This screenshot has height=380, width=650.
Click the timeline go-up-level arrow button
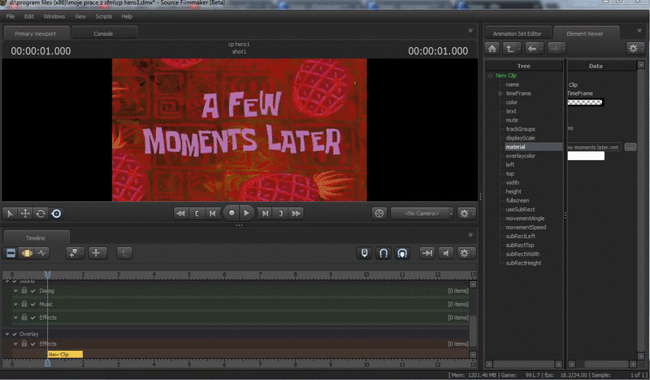124,253
